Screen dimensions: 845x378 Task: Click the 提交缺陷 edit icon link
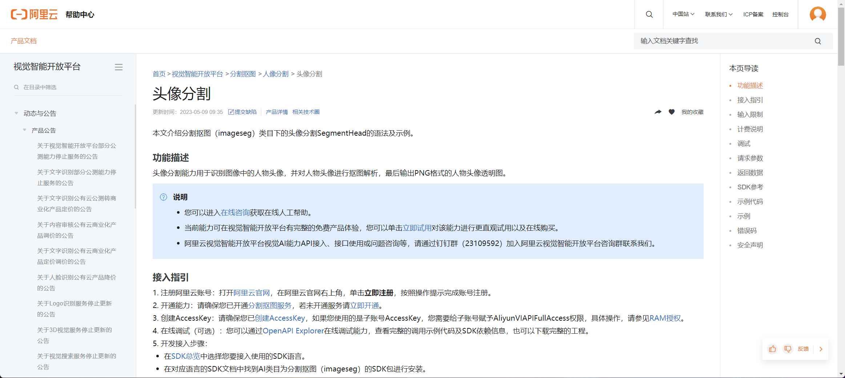pyautogui.click(x=242, y=112)
